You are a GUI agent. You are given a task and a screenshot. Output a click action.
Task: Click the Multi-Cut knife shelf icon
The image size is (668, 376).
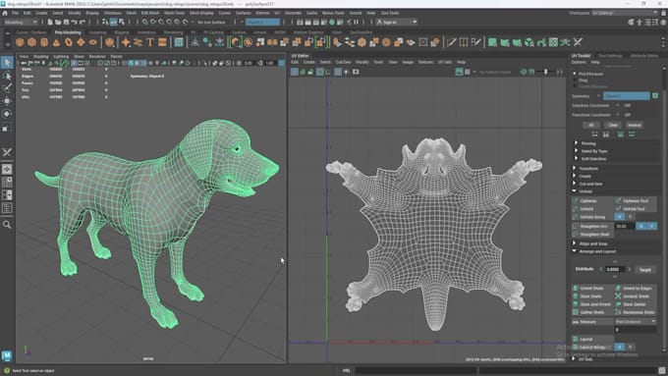452,42
